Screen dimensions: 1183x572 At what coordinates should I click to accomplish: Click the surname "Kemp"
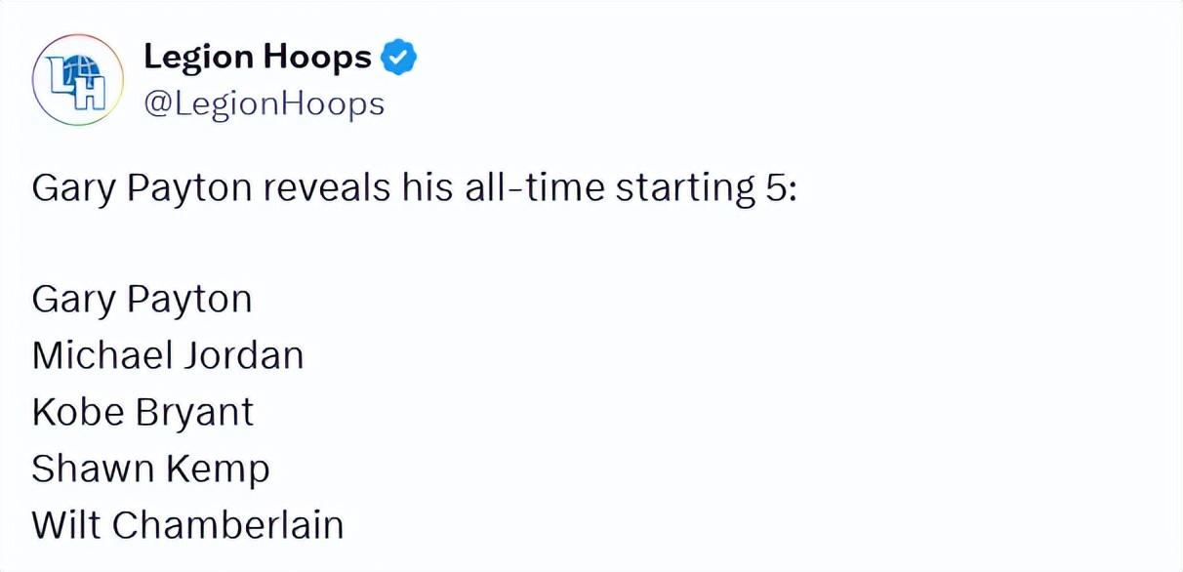[x=217, y=470]
